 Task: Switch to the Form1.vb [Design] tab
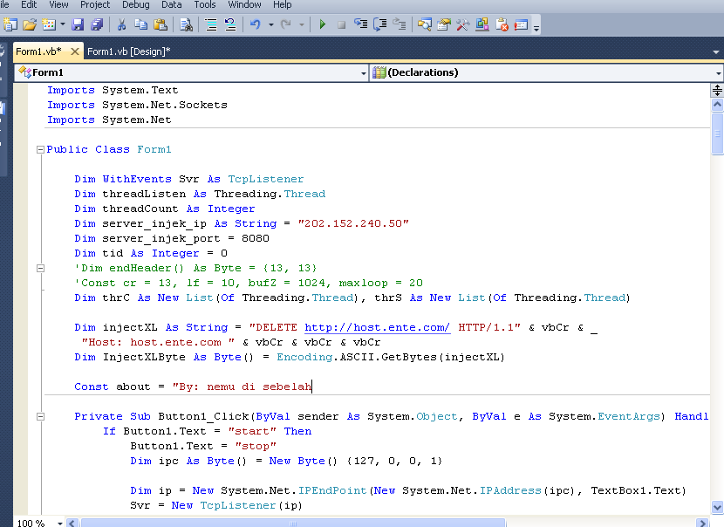tap(129, 51)
